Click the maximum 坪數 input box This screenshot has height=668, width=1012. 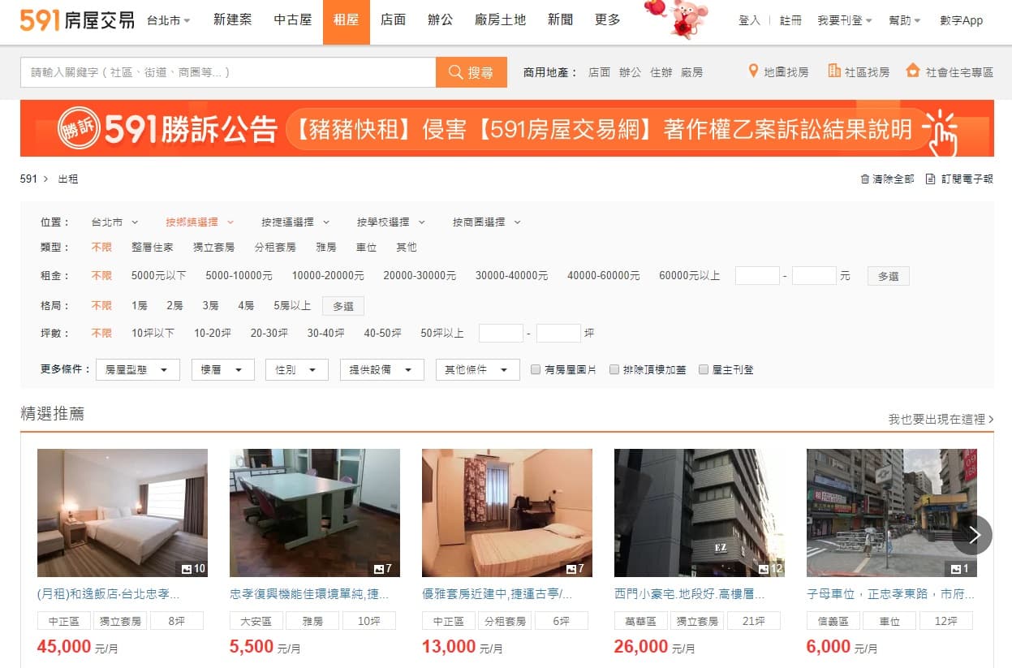click(558, 333)
